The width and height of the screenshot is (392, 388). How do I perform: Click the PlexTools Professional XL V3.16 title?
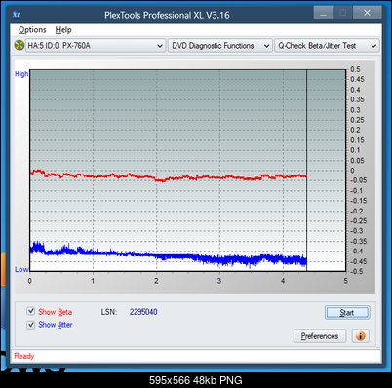(x=167, y=15)
